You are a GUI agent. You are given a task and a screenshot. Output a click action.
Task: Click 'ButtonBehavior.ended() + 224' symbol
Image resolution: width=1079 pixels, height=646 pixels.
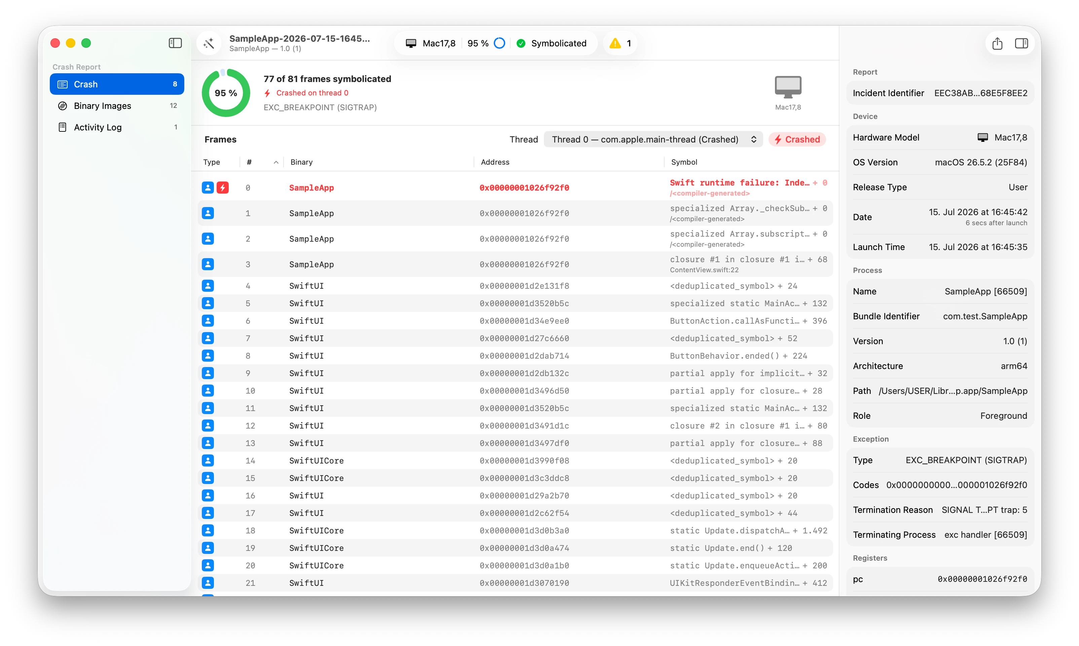(x=738, y=356)
